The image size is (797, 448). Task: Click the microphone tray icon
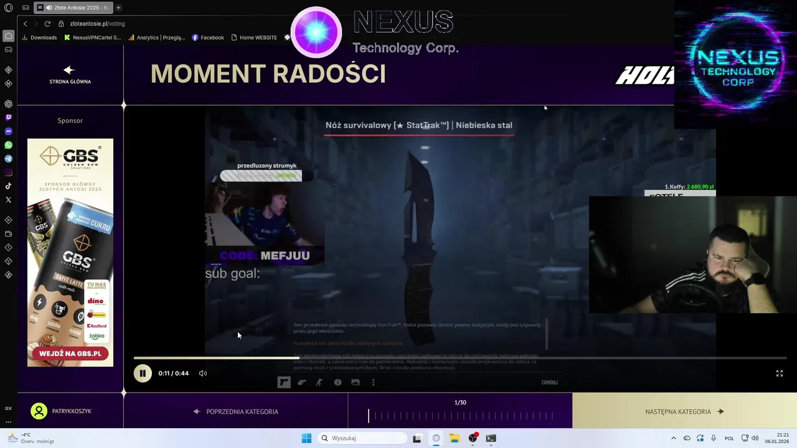pos(714,438)
